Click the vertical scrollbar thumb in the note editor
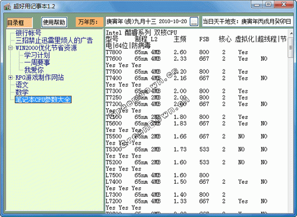This screenshot has height=217, width=297. coord(291,48)
